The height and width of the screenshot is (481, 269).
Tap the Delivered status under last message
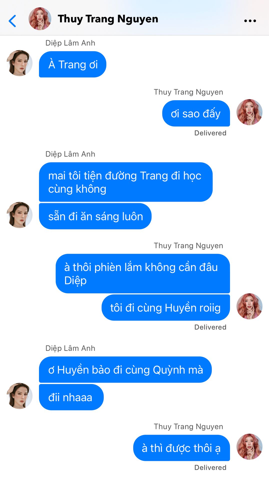click(x=210, y=467)
